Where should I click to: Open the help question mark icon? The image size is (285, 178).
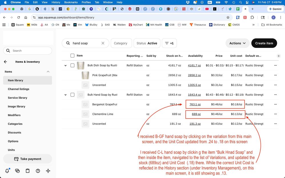tap(38, 171)
